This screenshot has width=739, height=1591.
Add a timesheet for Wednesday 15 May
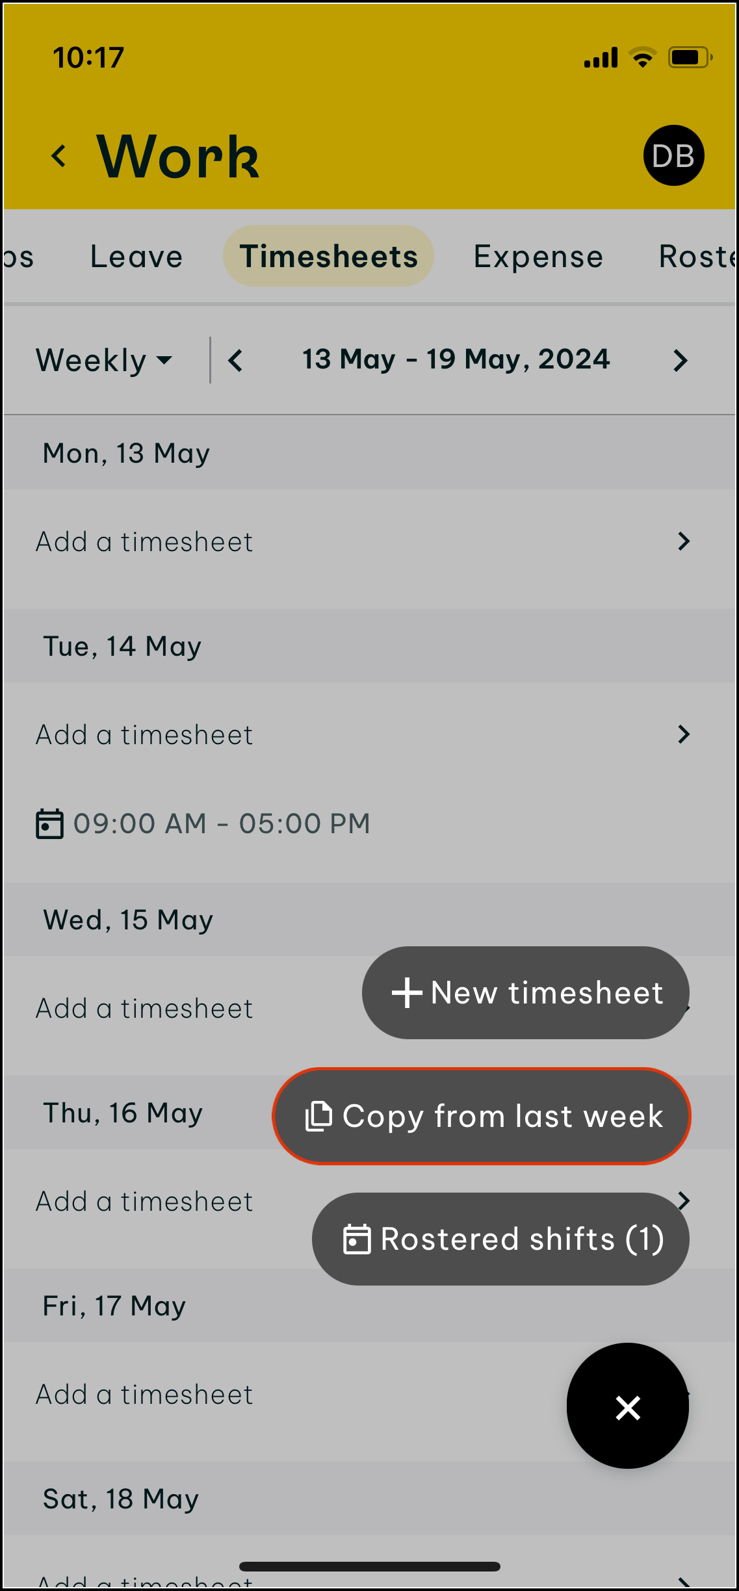[144, 1009]
